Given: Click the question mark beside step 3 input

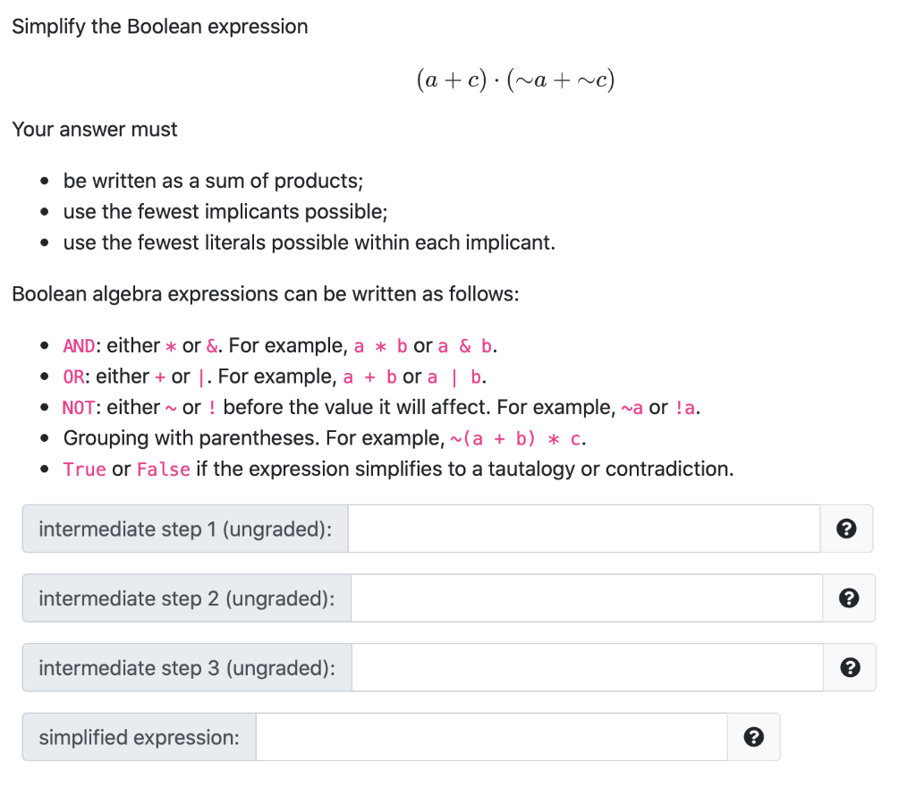Looking at the screenshot, I should click(850, 667).
